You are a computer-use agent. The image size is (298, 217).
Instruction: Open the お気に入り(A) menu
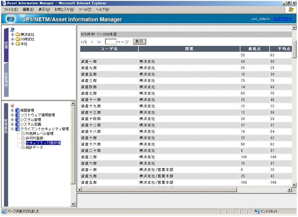[64, 9]
